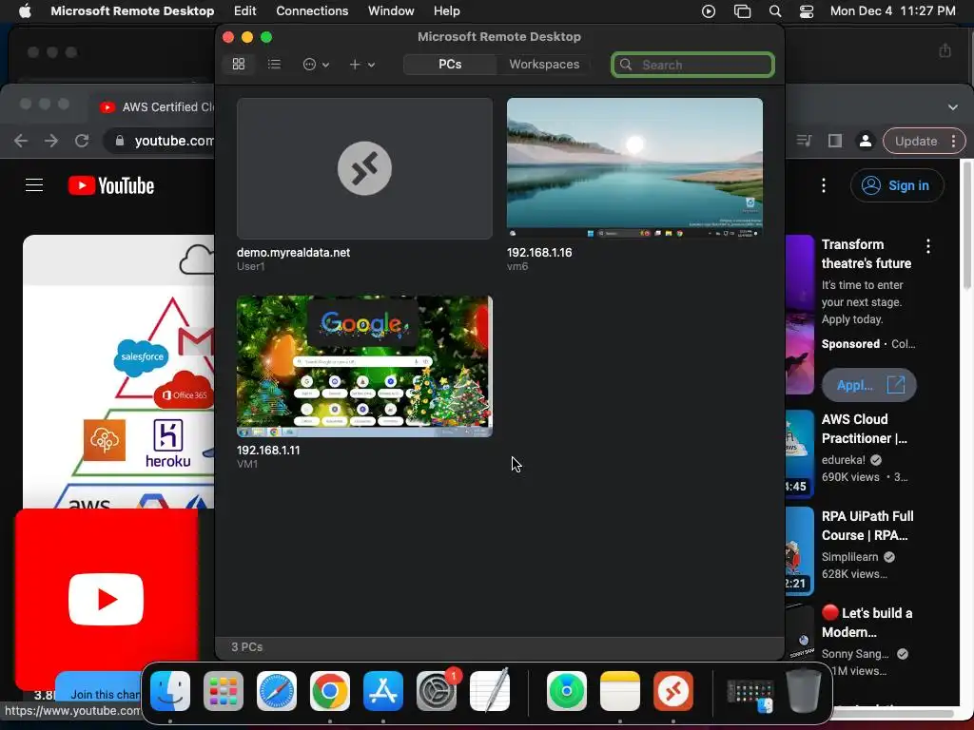Open options for Transform theatre's future ad
The width and height of the screenshot is (974, 730).
point(928,246)
